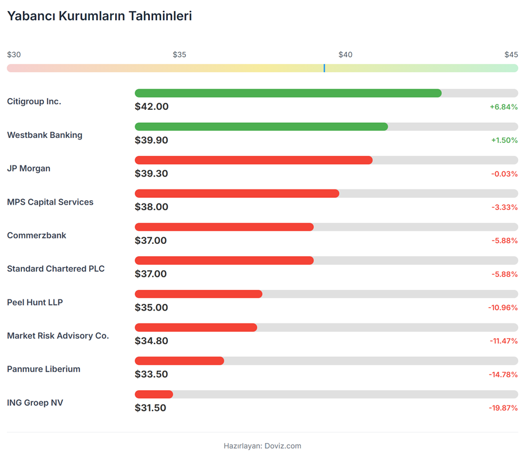This screenshot has width=530, height=453.
Task: Click the +1.50% Westbank change percentage
Action: (504, 140)
